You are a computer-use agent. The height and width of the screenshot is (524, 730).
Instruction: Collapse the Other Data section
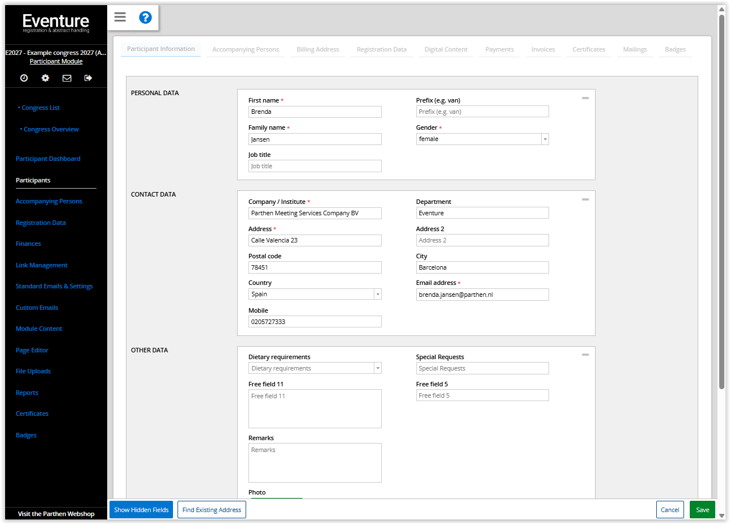[585, 355]
